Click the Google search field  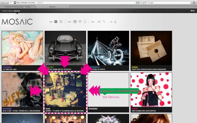pos(167,3)
